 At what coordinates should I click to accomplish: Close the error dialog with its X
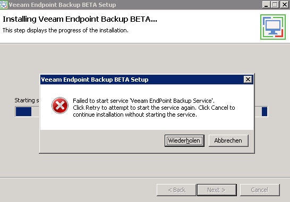248,80
